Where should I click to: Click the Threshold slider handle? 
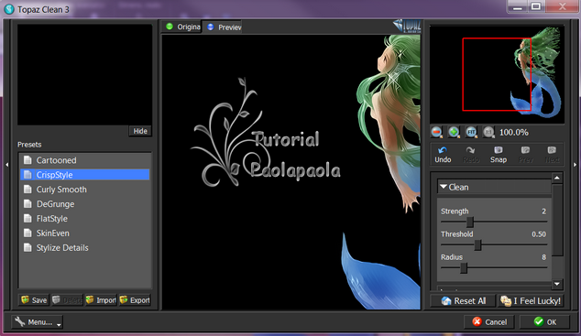[x=478, y=245]
